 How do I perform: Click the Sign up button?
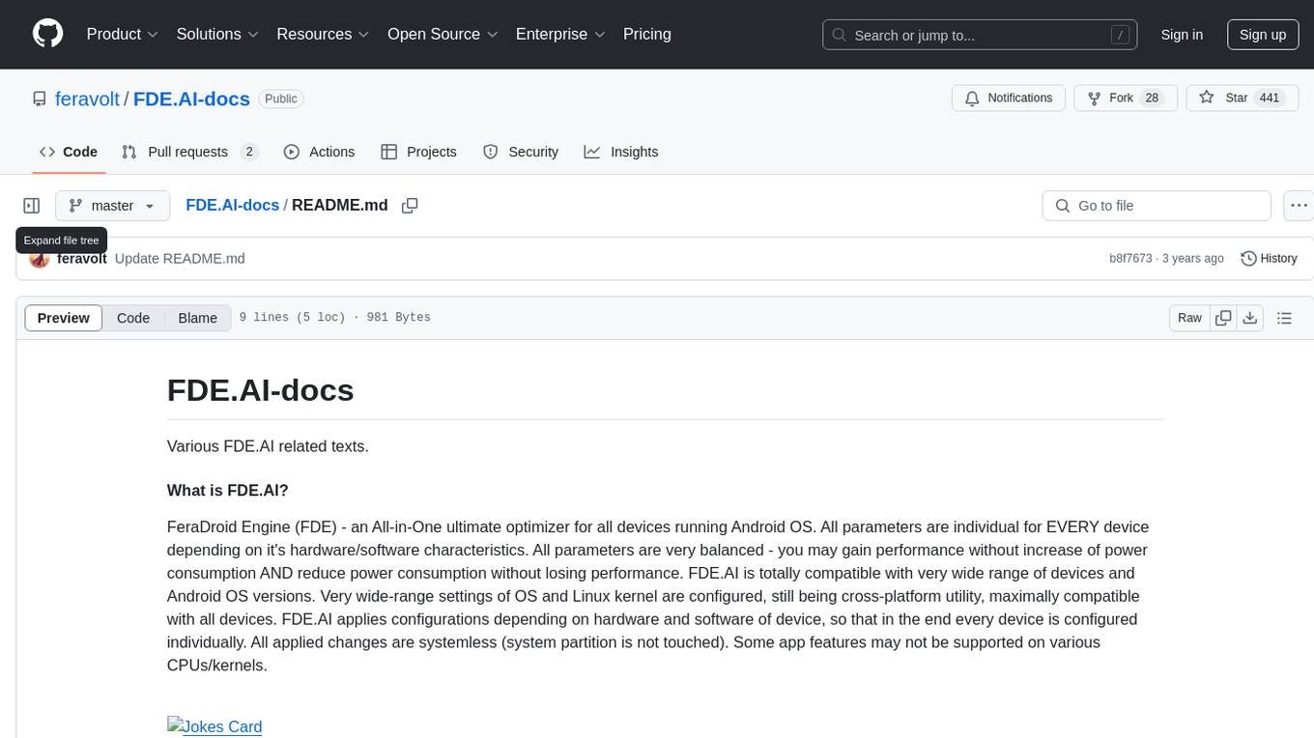(1263, 35)
